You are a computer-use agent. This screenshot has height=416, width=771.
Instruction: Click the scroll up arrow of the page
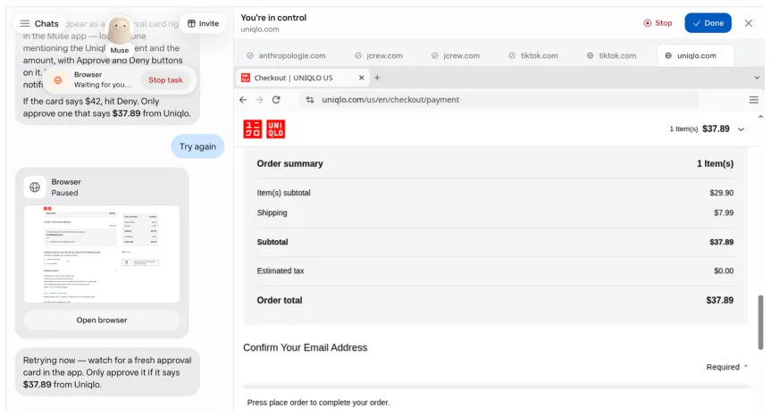[760, 116]
